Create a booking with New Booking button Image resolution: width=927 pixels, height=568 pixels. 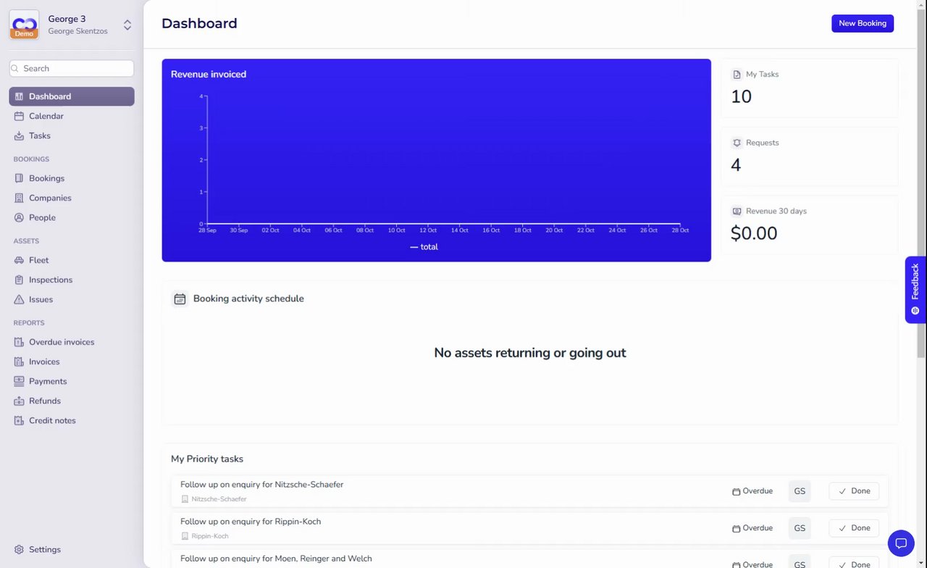pos(863,23)
